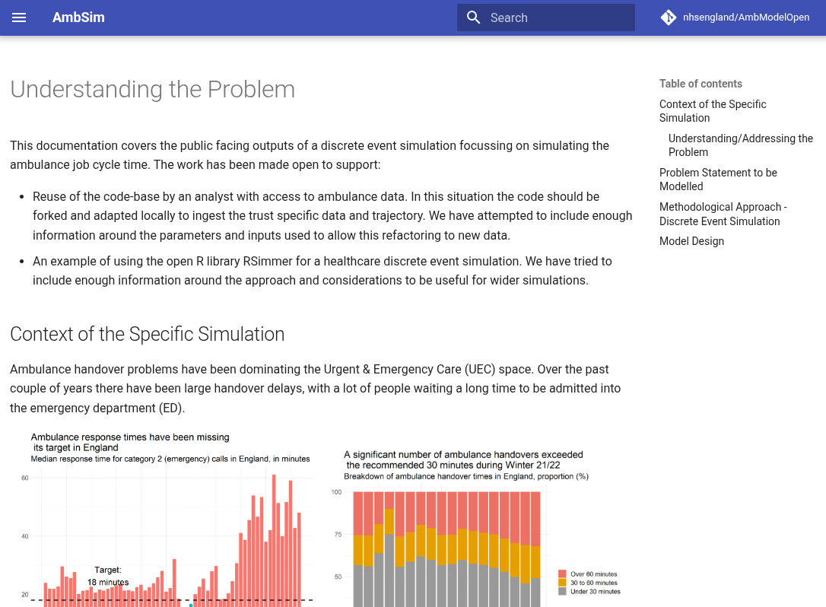Click the Table of contents label
Screen dimensions: 826x607
(701, 84)
